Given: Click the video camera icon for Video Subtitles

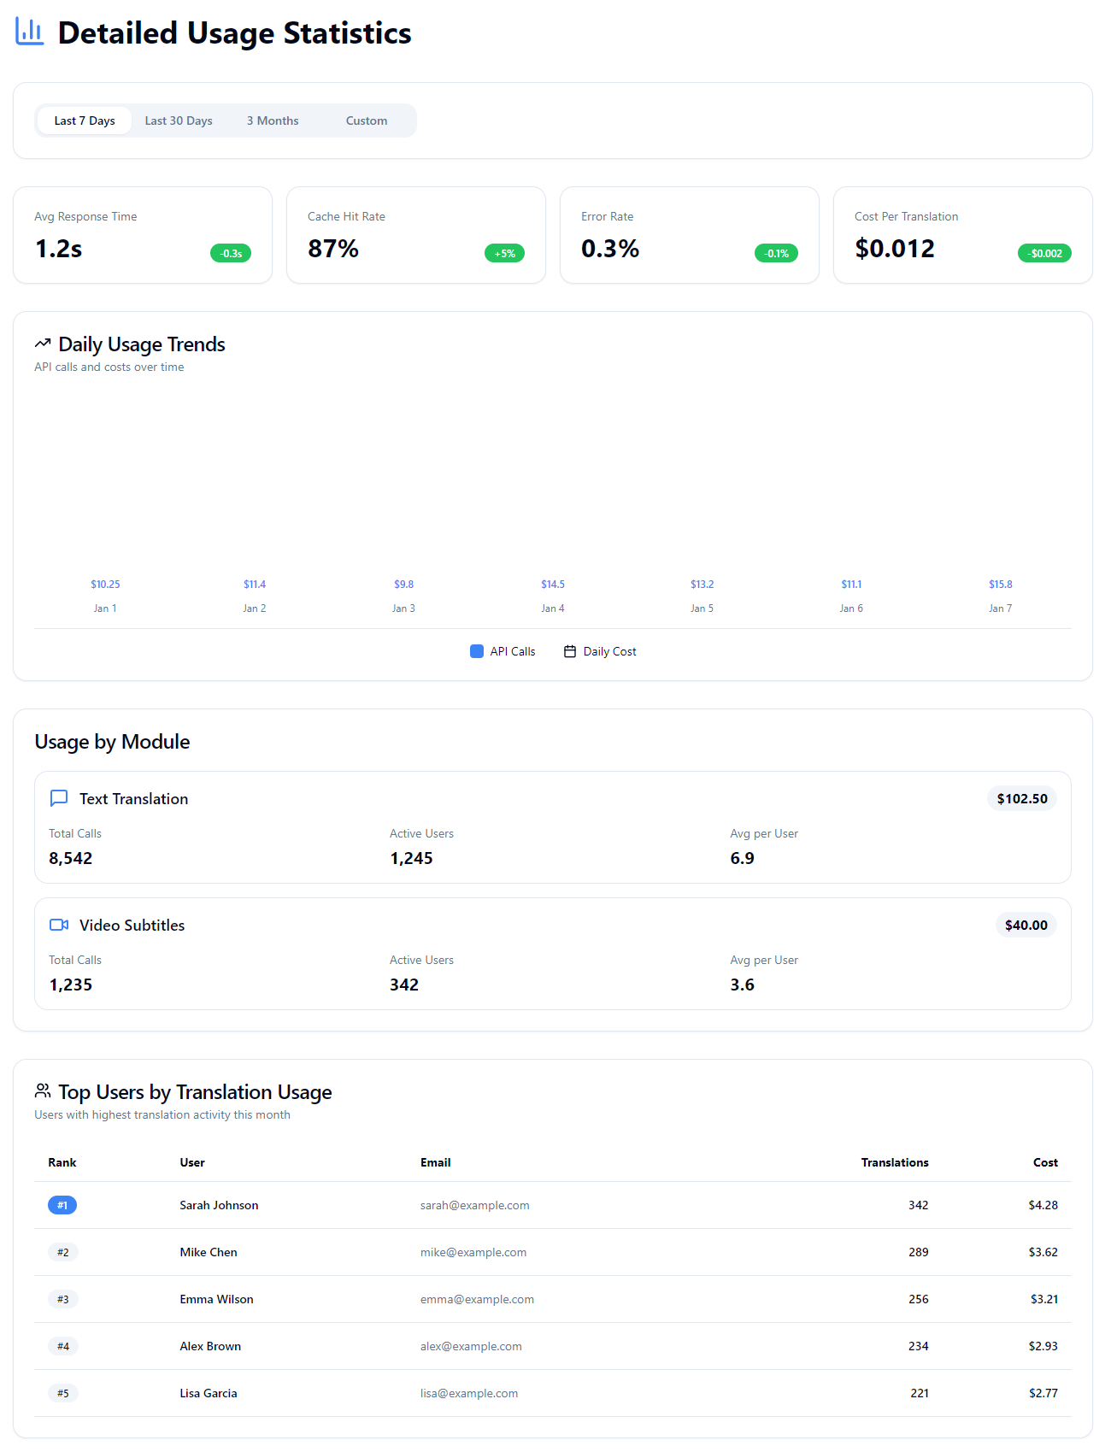Looking at the screenshot, I should click(x=59, y=925).
